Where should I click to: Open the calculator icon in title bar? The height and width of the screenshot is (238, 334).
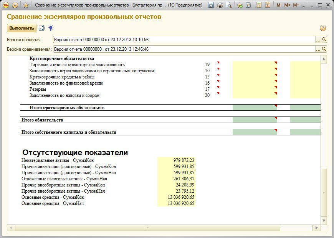pyautogui.click(x=259, y=5)
